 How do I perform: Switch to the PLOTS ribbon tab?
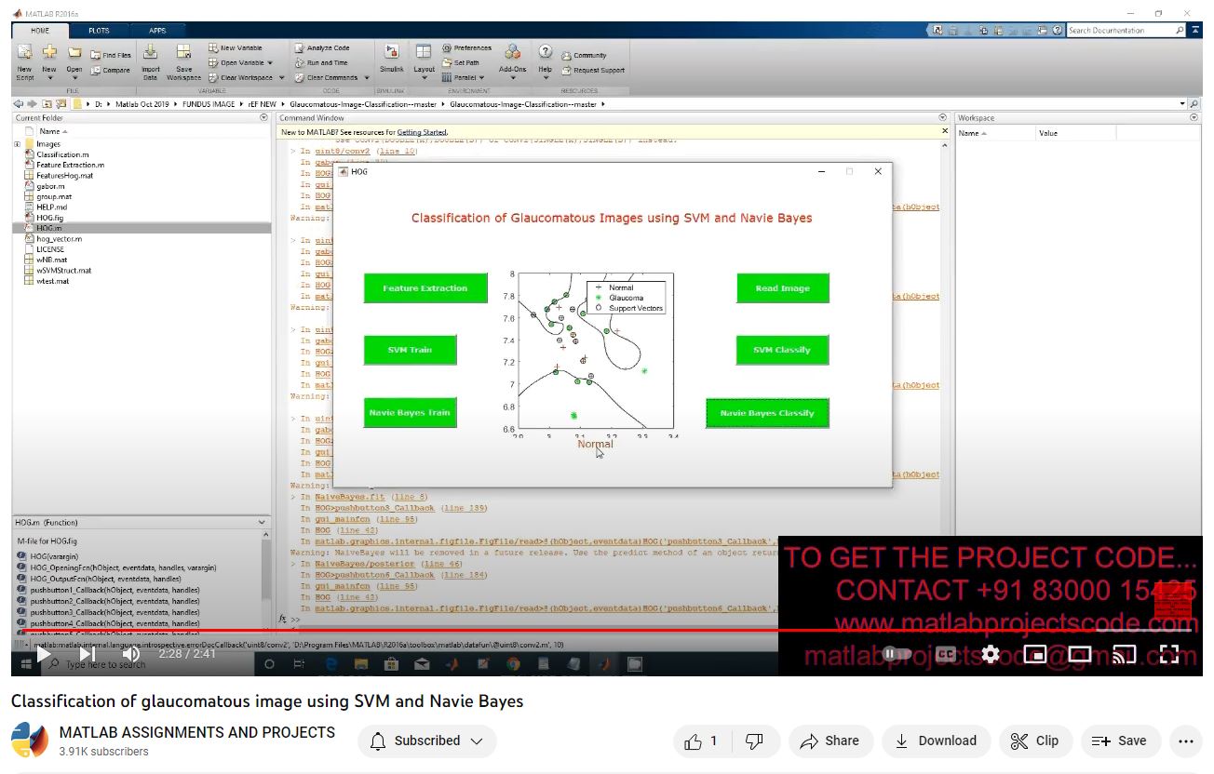[x=99, y=31]
